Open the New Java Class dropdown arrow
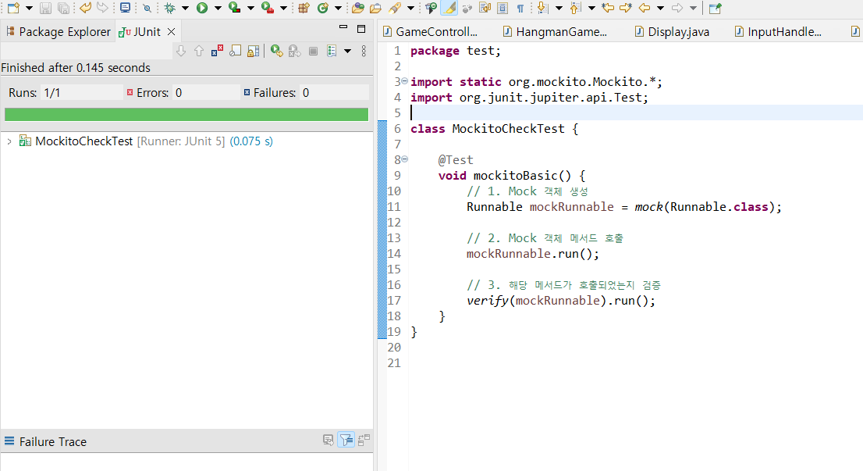Image resolution: width=863 pixels, height=471 pixels. (x=338, y=9)
